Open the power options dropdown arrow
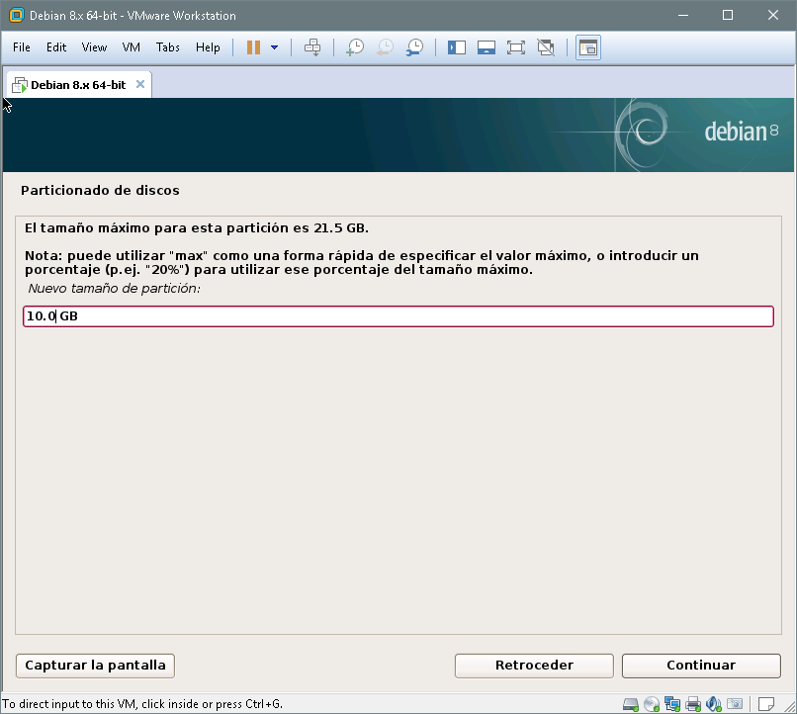This screenshot has height=714, width=797. coord(275,47)
